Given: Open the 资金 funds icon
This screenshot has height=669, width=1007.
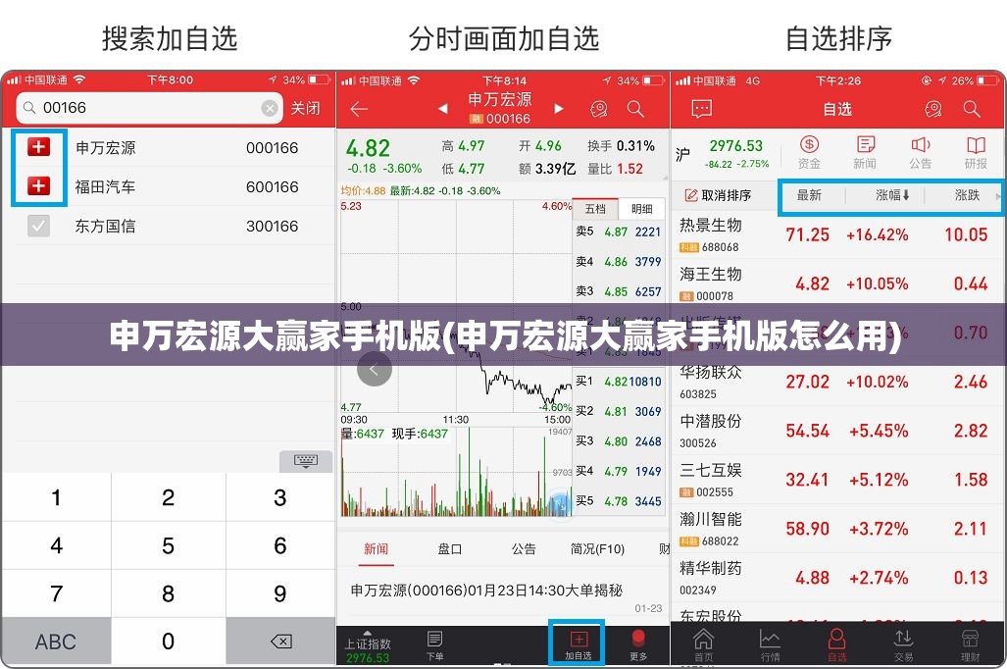Looking at the screenshot, I should (809, 153).
